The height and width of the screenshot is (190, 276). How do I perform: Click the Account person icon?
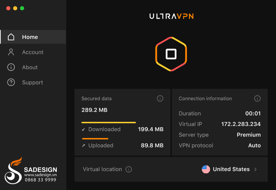click(11, 52)
